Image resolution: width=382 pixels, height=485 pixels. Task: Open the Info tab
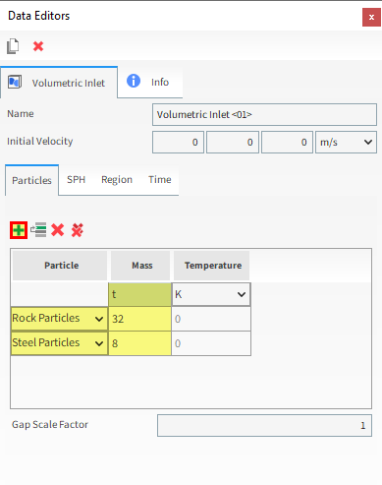point(150,82)
